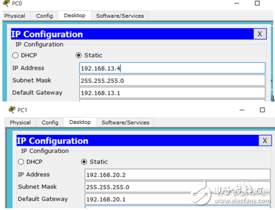This screenshot has height=210, width=275.
Task: Open Software/Services tab in PC0 window
Action: click(120, 16)
